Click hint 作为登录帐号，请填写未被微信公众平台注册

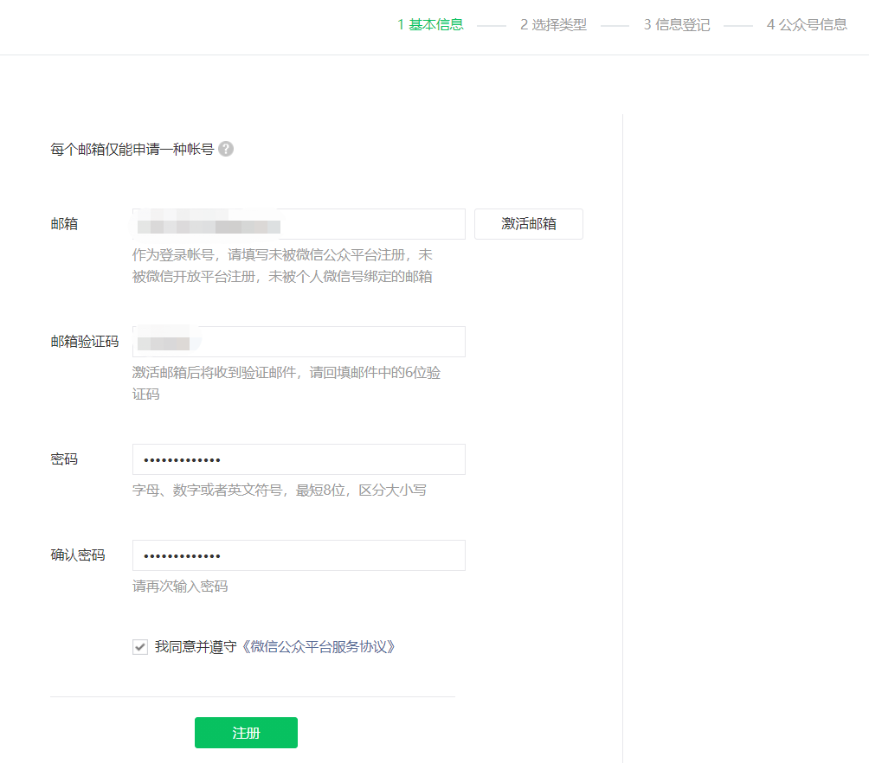(270, 255)
